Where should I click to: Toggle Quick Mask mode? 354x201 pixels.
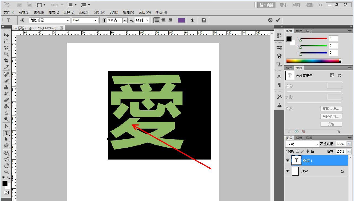(6, 192)
